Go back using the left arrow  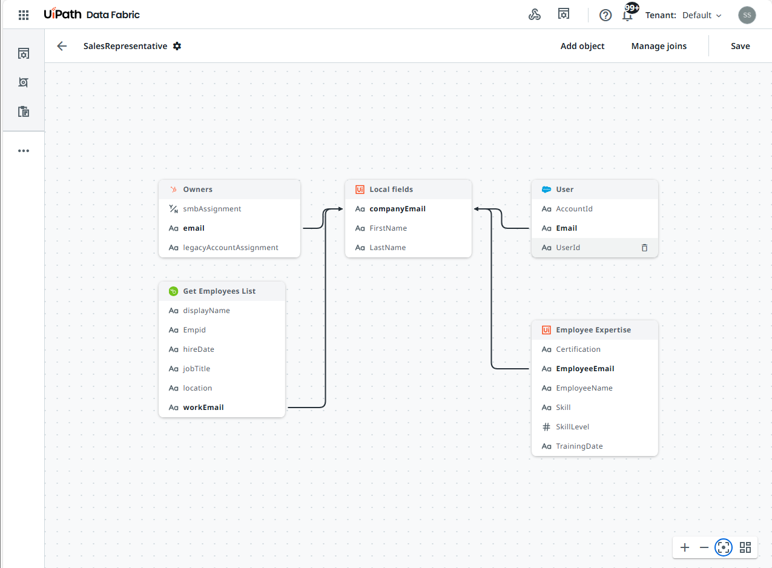click(x=62, y=46)
